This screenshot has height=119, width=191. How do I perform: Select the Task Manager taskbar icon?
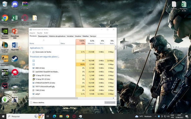click(x=80, y=116)
